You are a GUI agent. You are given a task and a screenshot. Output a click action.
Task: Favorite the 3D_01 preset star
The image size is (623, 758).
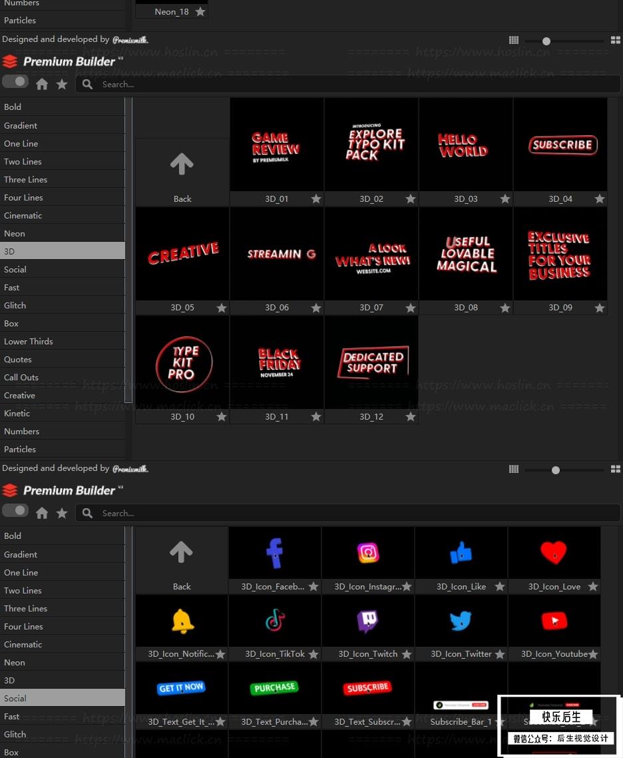(316, 198)
